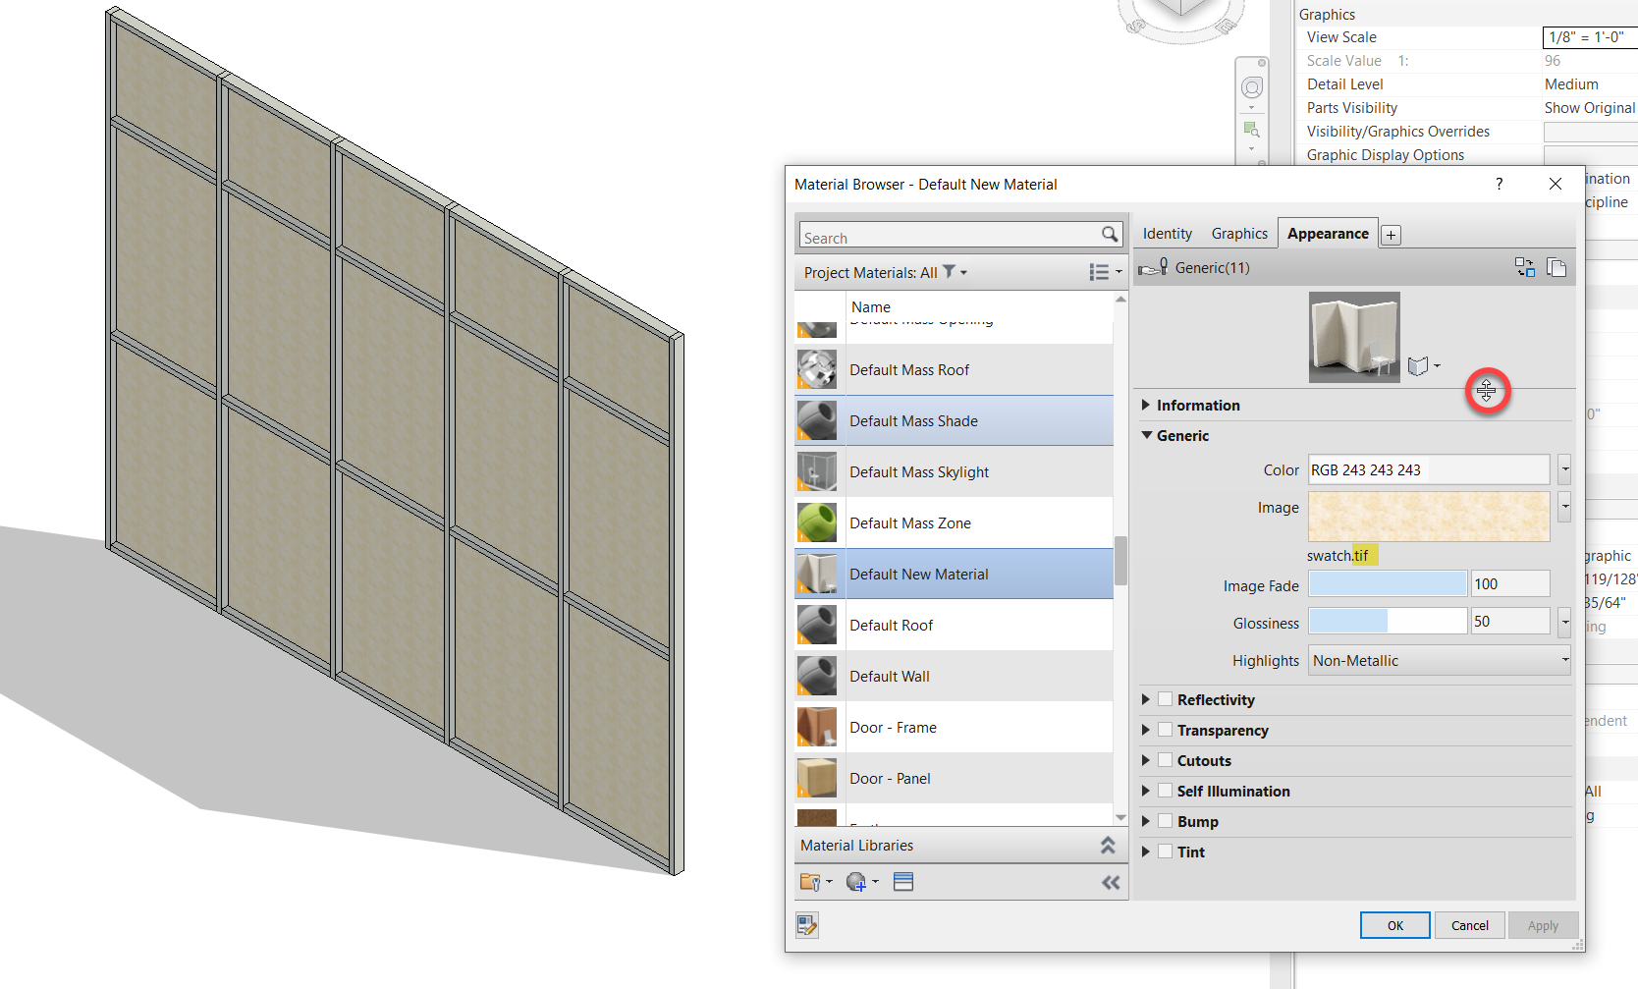Enable the Bump checkbox

pos(1165,821)
